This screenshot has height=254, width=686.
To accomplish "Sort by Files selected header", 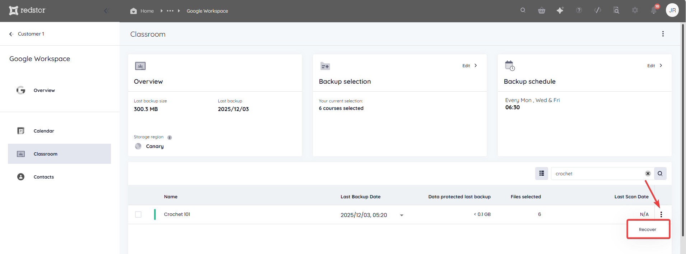I will pos(526,197).
